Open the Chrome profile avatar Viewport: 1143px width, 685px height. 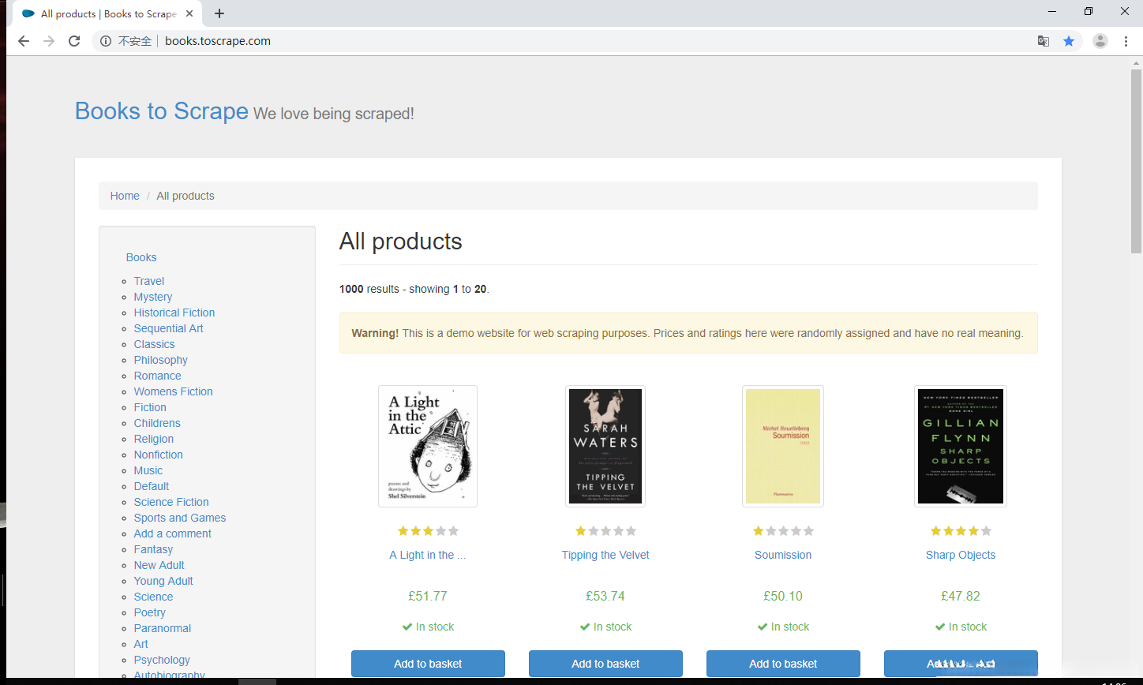1100,41
